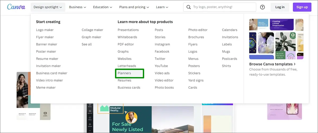Open Collage maker
The height and width of the screenshot is (133, 318).
[x=92, y=30]
